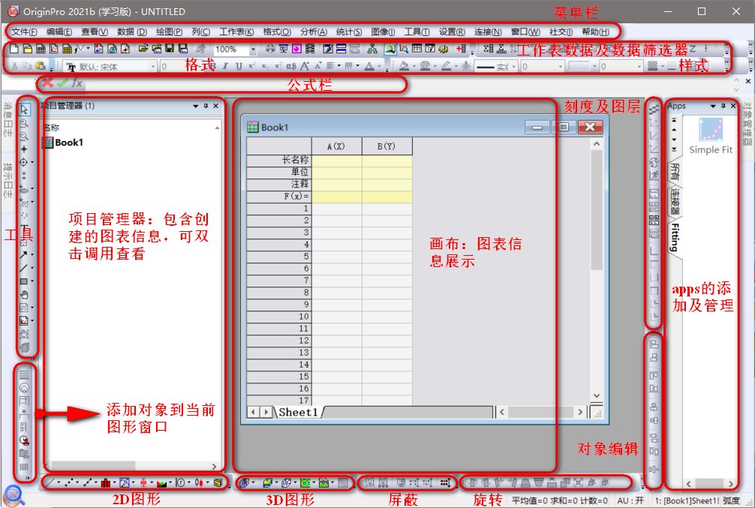Viewport: 755px width, 508px height.
Task: Open the File menu
Action: 24,32
